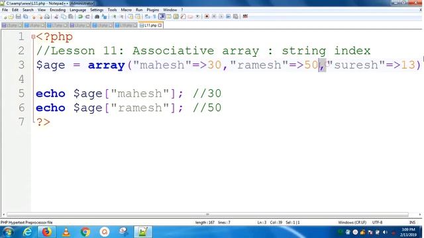The image size is (424, 238).
Task: Open the Macro menu
Action: pos(126,10)
